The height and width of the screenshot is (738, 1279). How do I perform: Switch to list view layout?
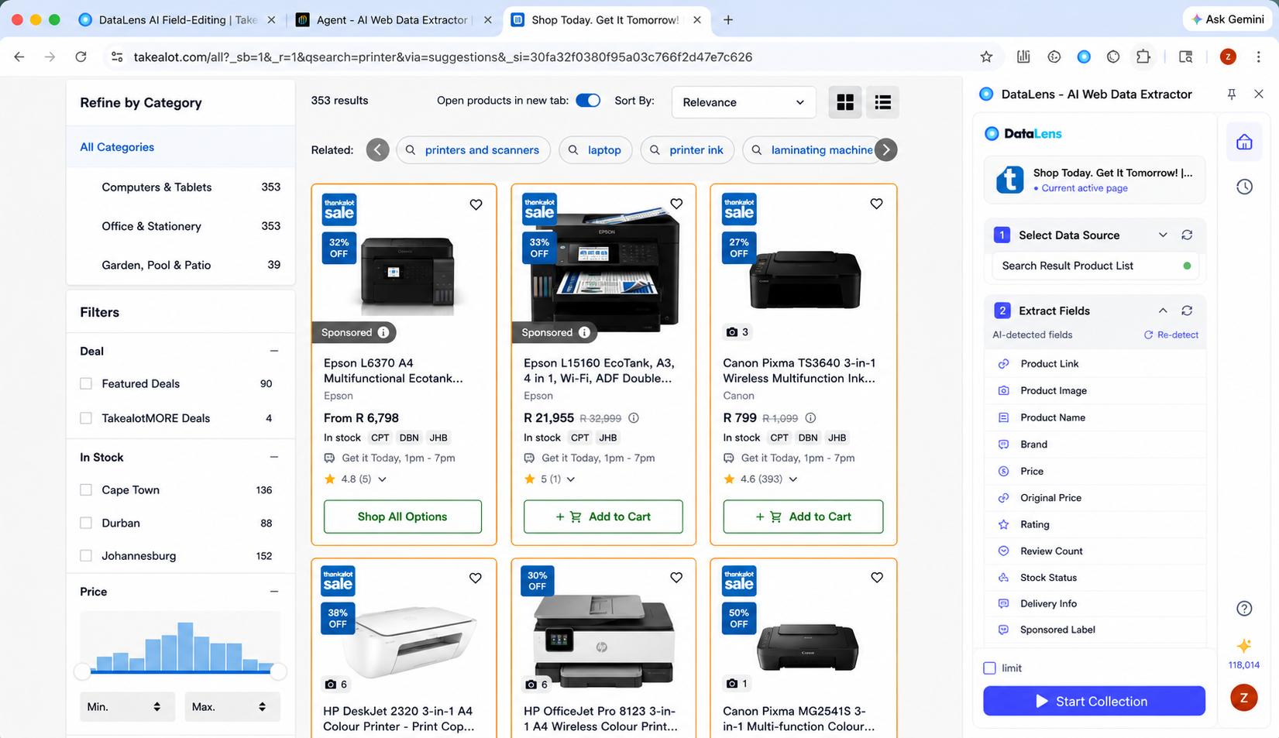(x=882, y=102)
